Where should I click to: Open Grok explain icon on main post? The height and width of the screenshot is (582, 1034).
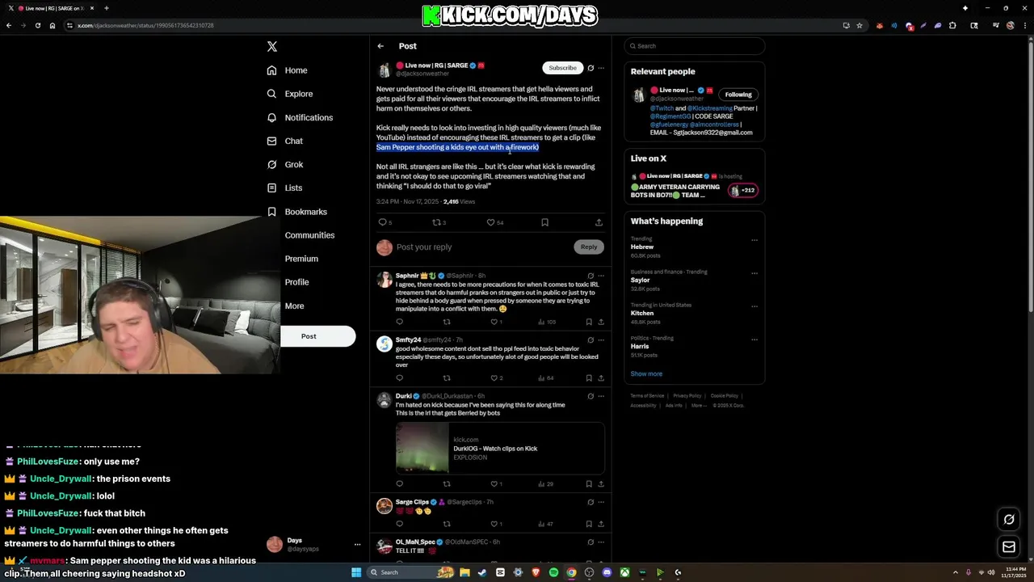pos(591,68)
